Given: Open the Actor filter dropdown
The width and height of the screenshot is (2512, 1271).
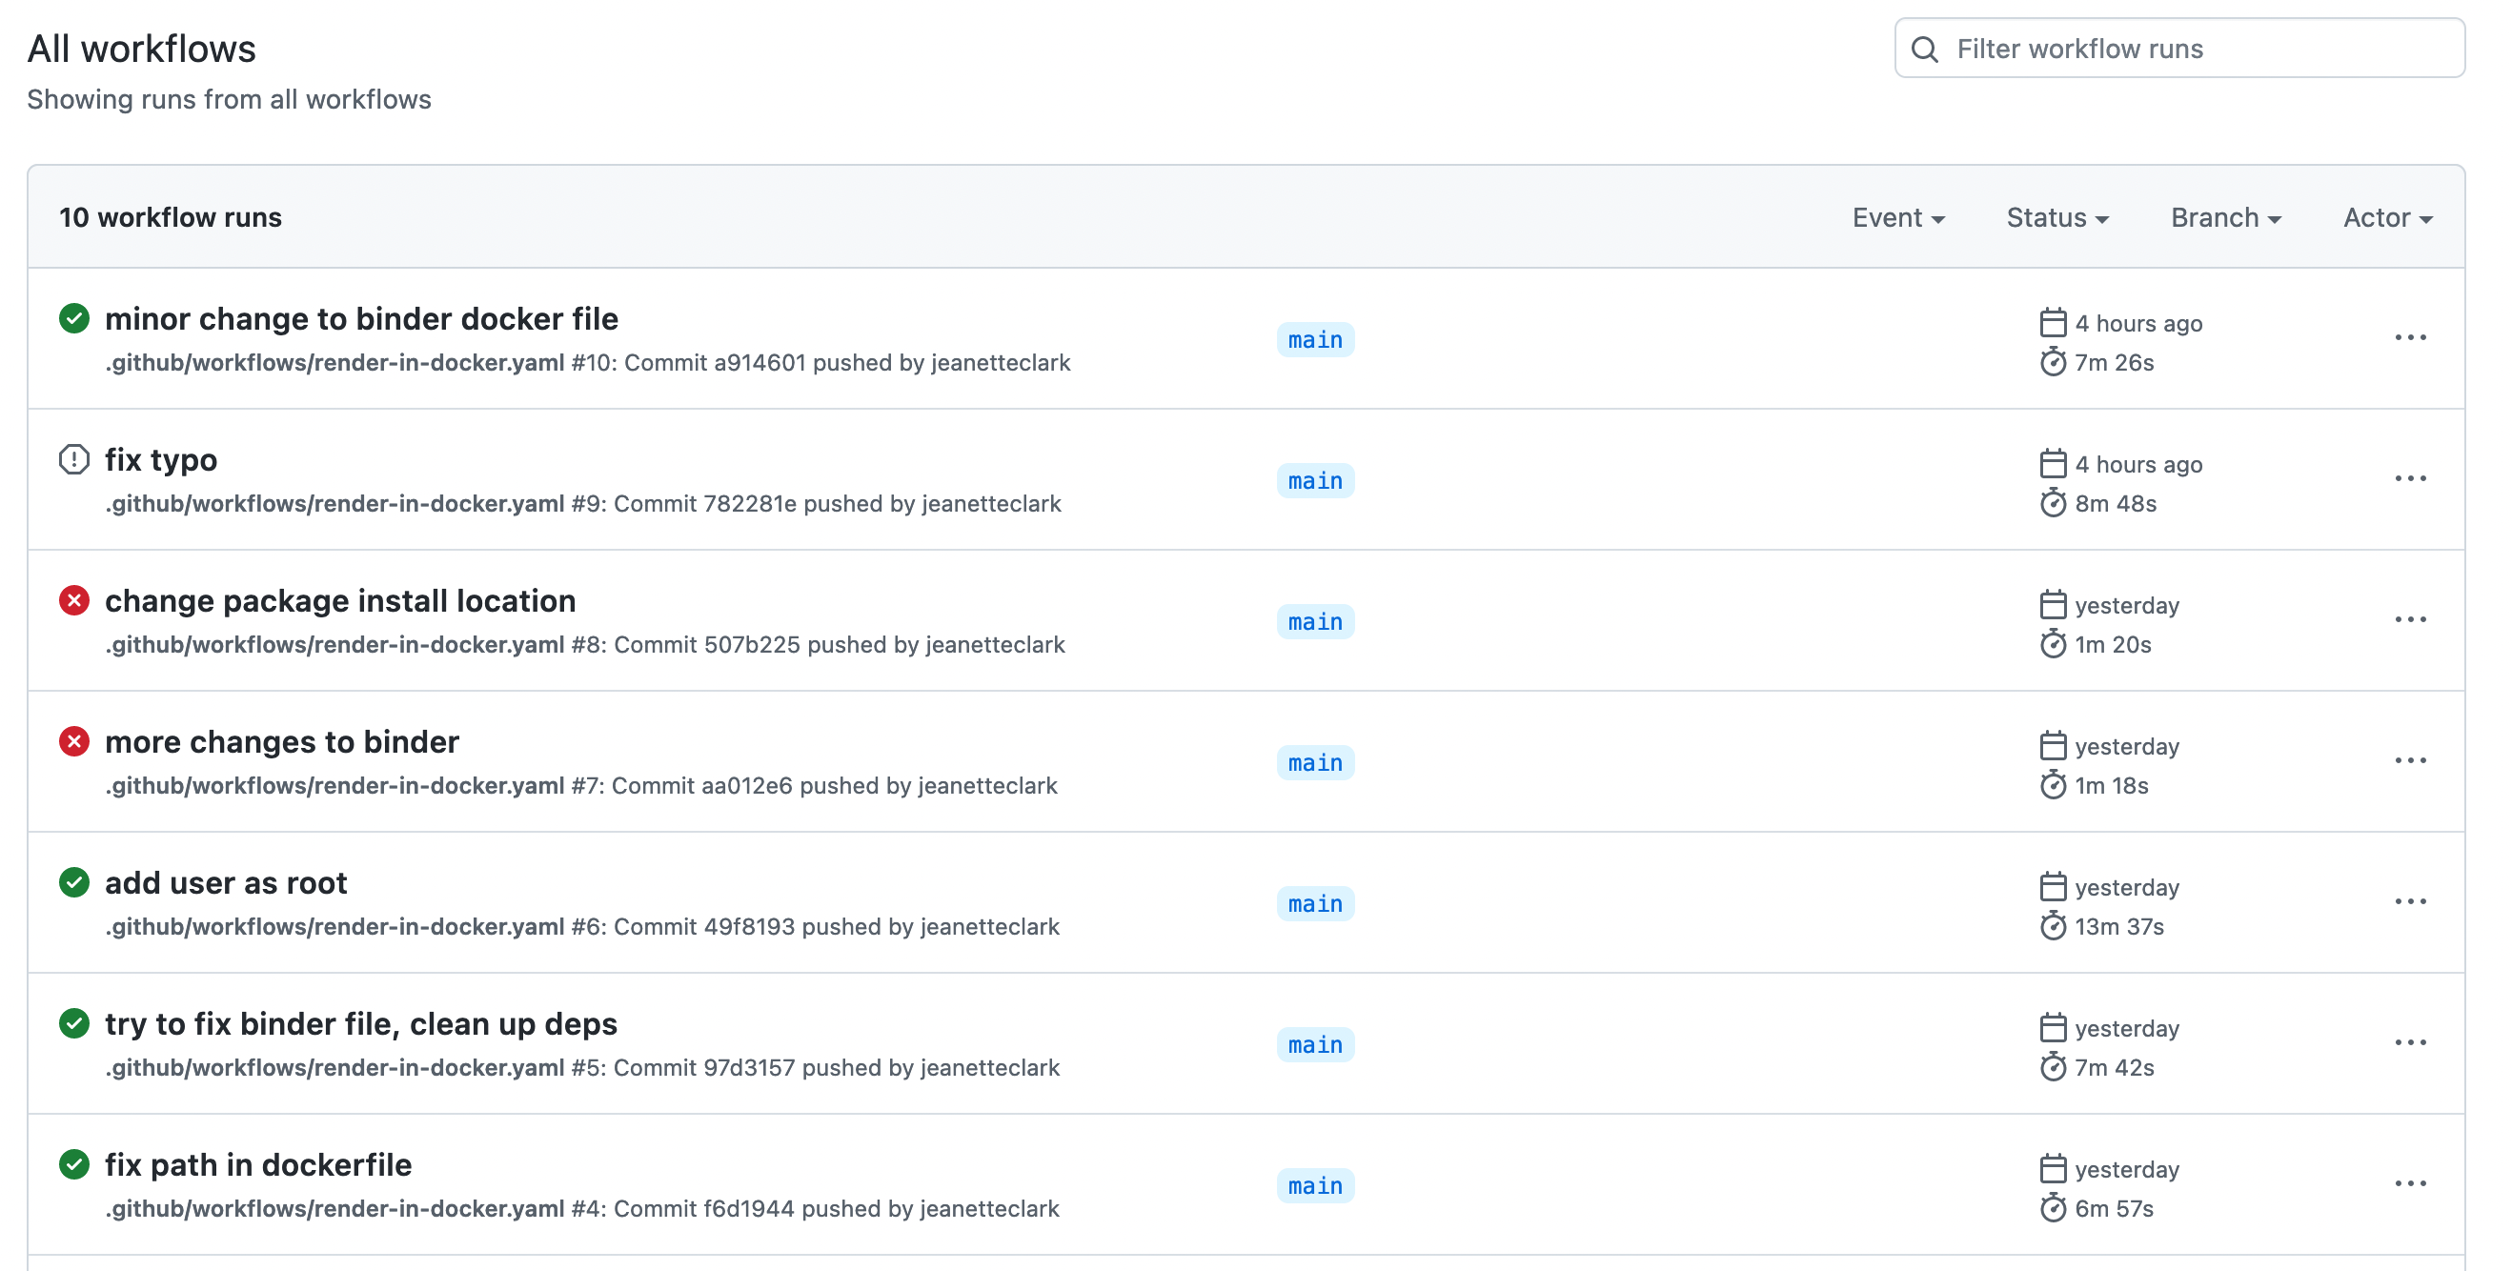Looking at the screenshot, I should click(2387, 217).
